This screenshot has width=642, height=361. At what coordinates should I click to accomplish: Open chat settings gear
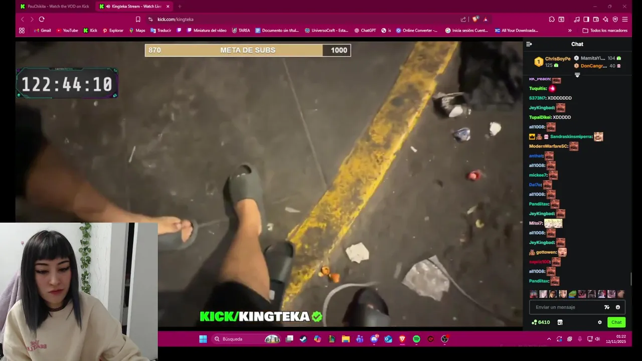(x=599, y=322)
